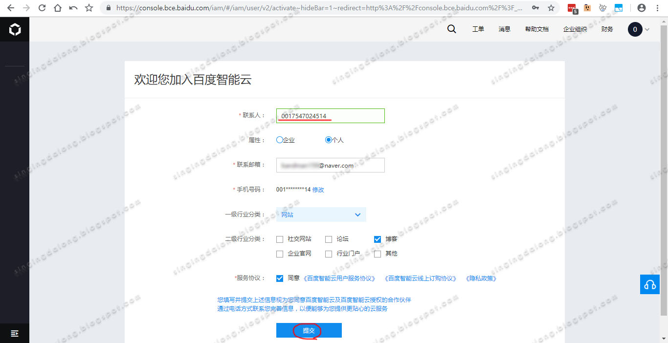This screenshot has width=668, height=343.
Task: Open the red extension icon with badge
Action: pyautogui.click(x=572, y=8)
